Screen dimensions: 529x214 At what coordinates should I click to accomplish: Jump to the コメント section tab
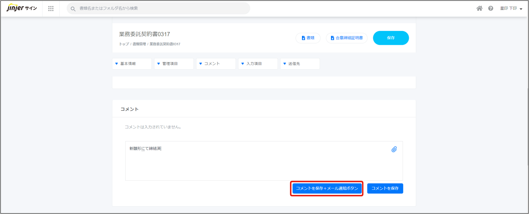pyautogui.click(x=216, y=64)
